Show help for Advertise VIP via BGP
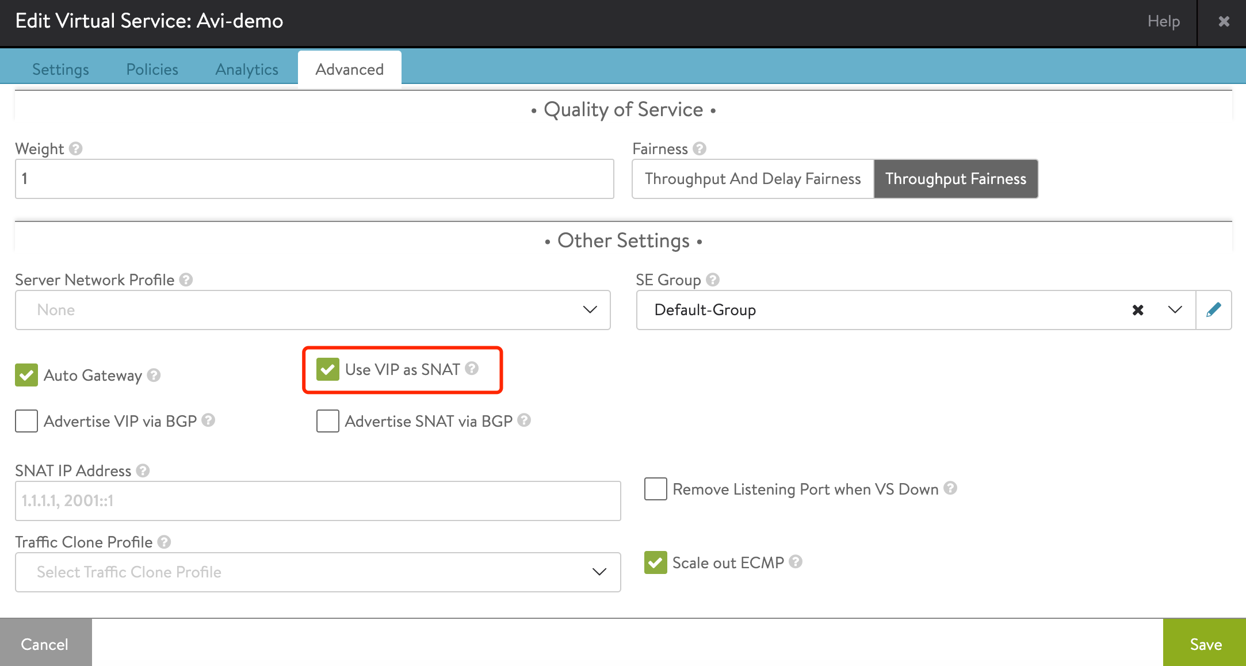Viewport: 1246px width, 666px height. 208,420
